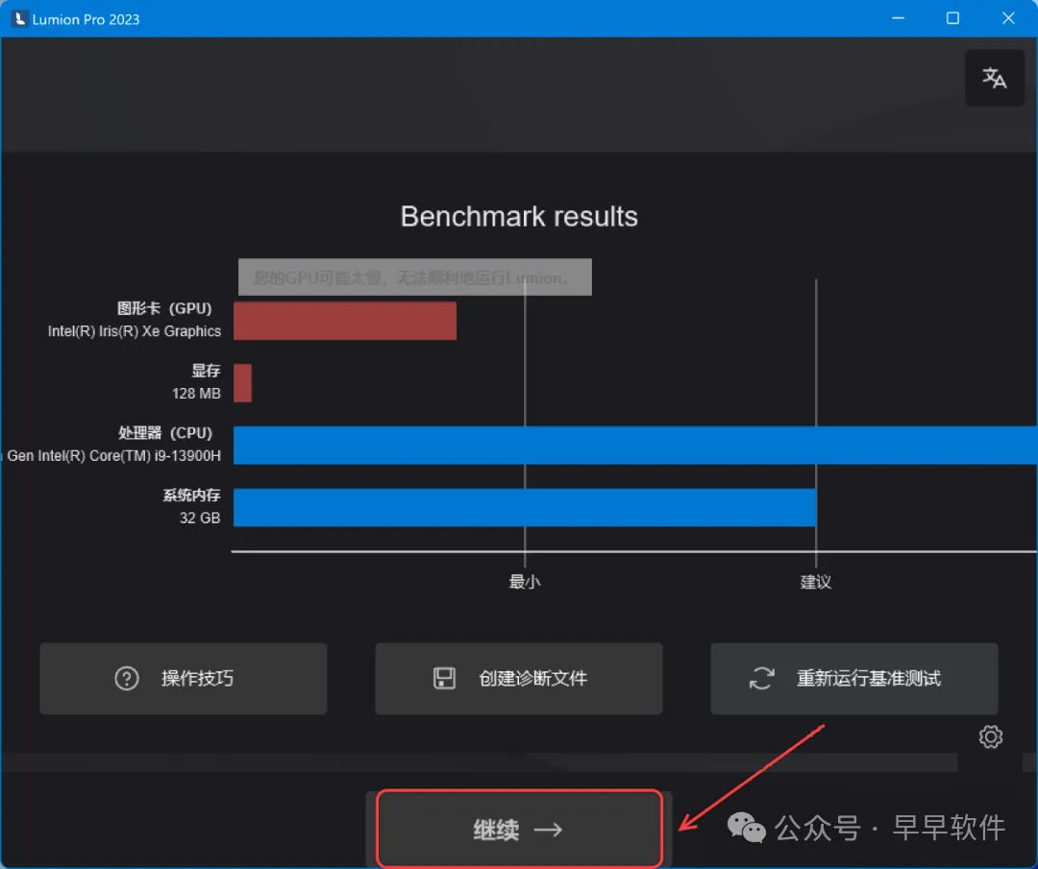Click the red GPU benchmark bar
Image resolution: width=1038 pixels, height=869 pixels.
coord(345,321)
